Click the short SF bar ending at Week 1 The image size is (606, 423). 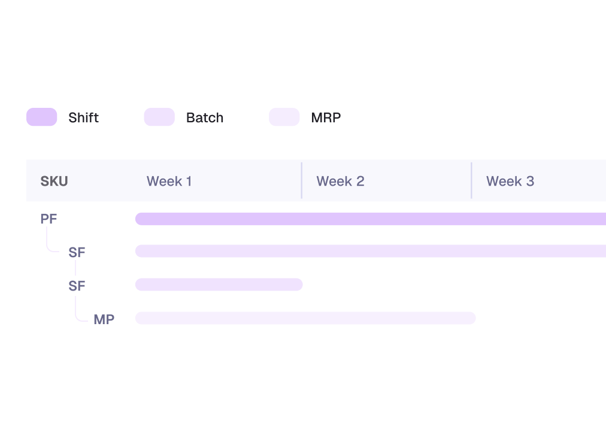click(x=219, y=285)
